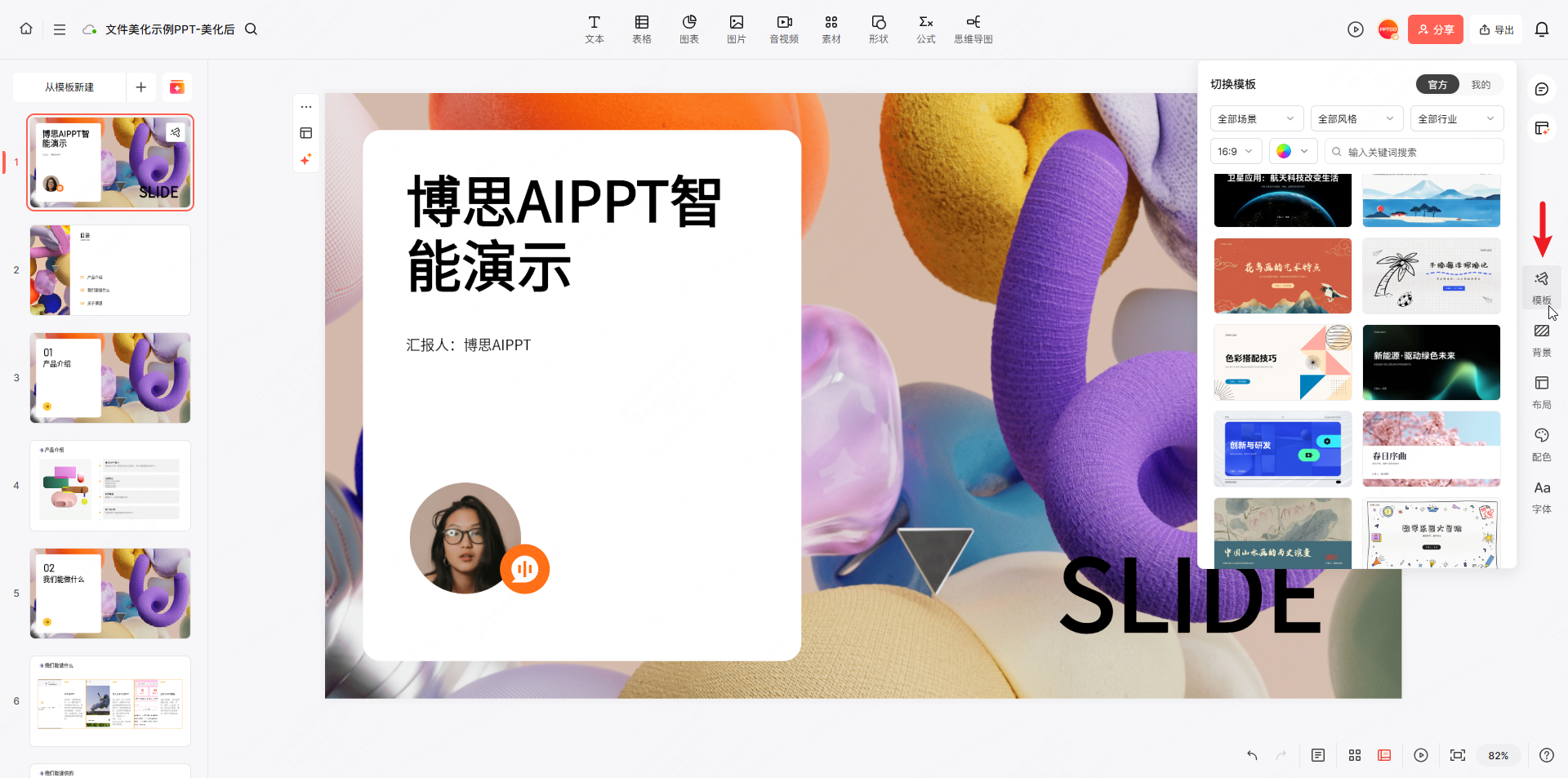
Task: Open the three-dots more options on canvas
Action: point(306,107)
